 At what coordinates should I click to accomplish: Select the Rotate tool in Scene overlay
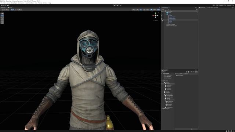coord(2,17)
